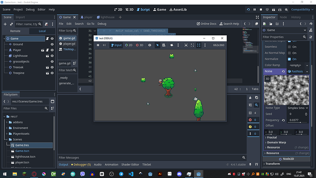Open Visual Studio Code from taskbar
316x178 pixels.
point(131,174)
